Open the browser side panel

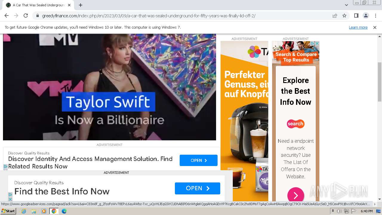pos(356,16)
